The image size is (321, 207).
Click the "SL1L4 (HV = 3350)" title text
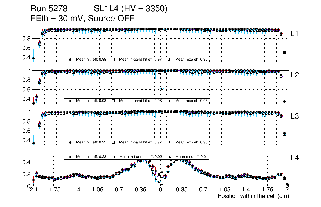pos(131,9)
